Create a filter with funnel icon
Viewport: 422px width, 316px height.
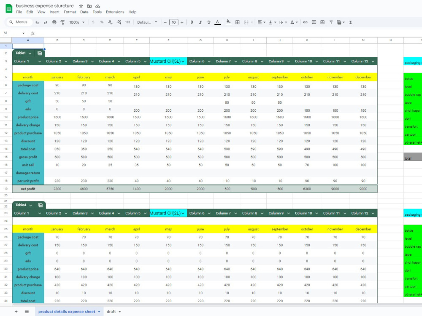[x=331, y=22]
